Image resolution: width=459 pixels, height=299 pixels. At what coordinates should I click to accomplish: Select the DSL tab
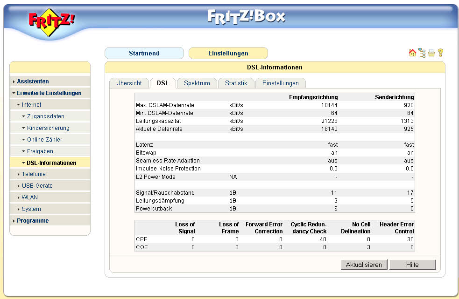(163, 83)
